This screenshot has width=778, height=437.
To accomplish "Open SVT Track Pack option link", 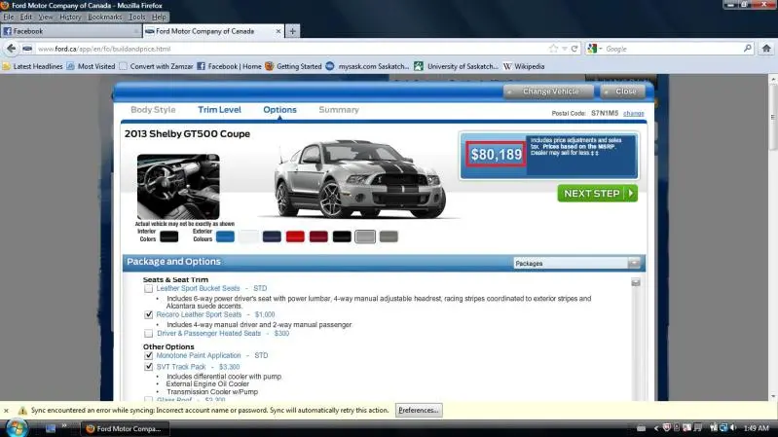I will (181, 367).
